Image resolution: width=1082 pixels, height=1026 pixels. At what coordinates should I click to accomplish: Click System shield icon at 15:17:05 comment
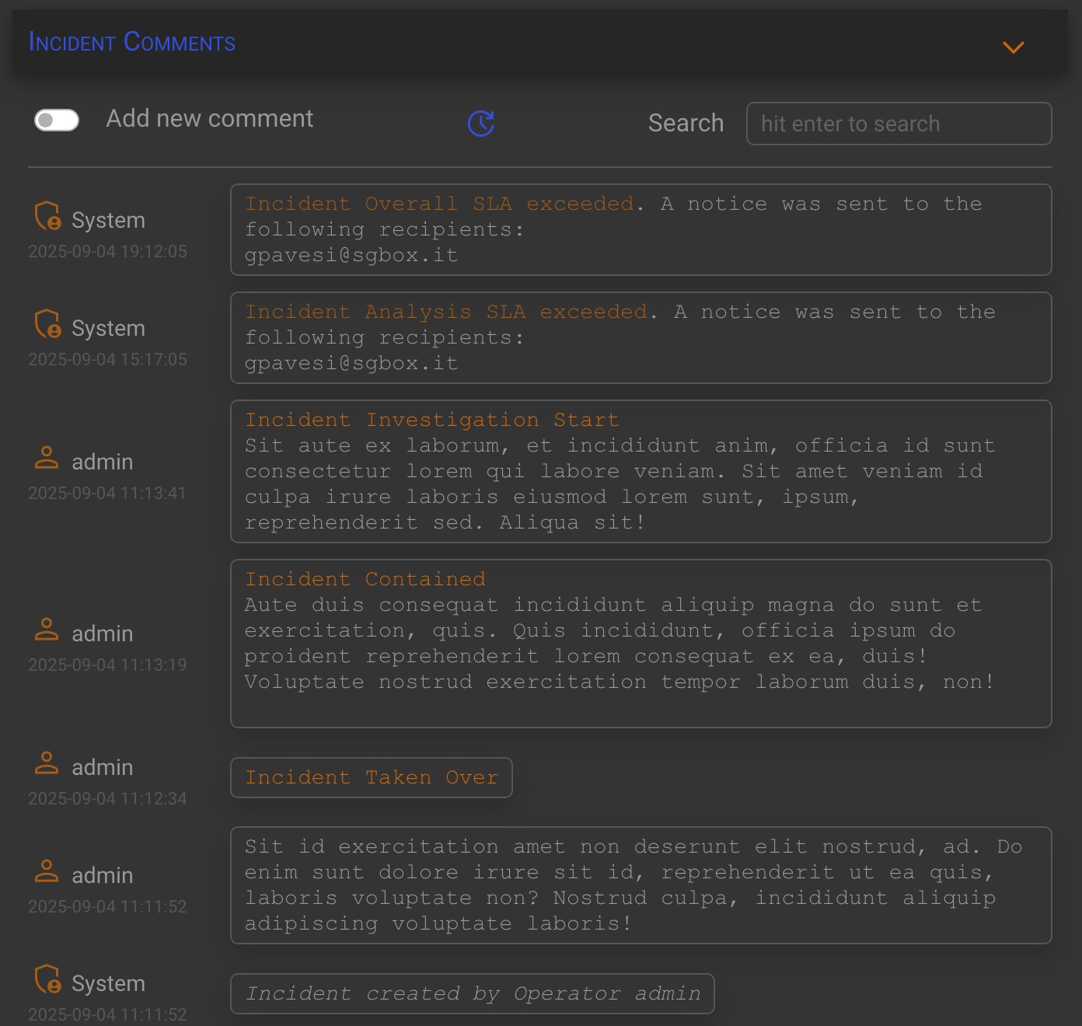[47, 324]
